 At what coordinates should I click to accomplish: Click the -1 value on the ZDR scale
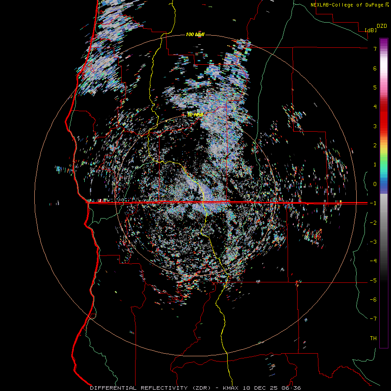373,203
